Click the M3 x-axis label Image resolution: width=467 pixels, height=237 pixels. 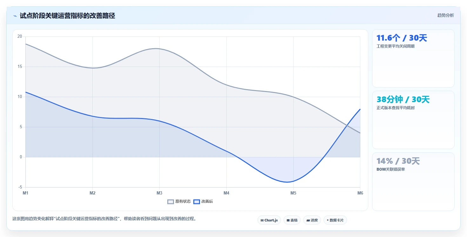click(159, 193)
